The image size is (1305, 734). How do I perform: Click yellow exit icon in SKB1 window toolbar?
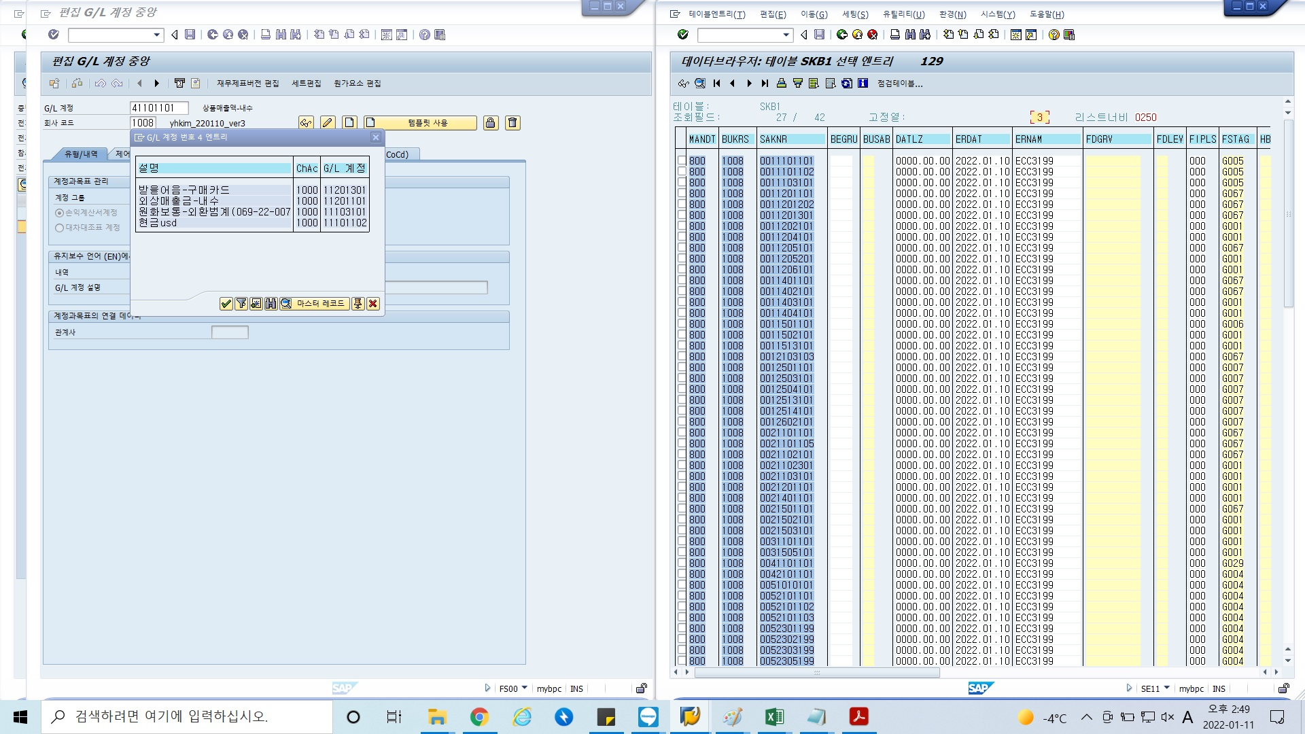coord(858,35)
